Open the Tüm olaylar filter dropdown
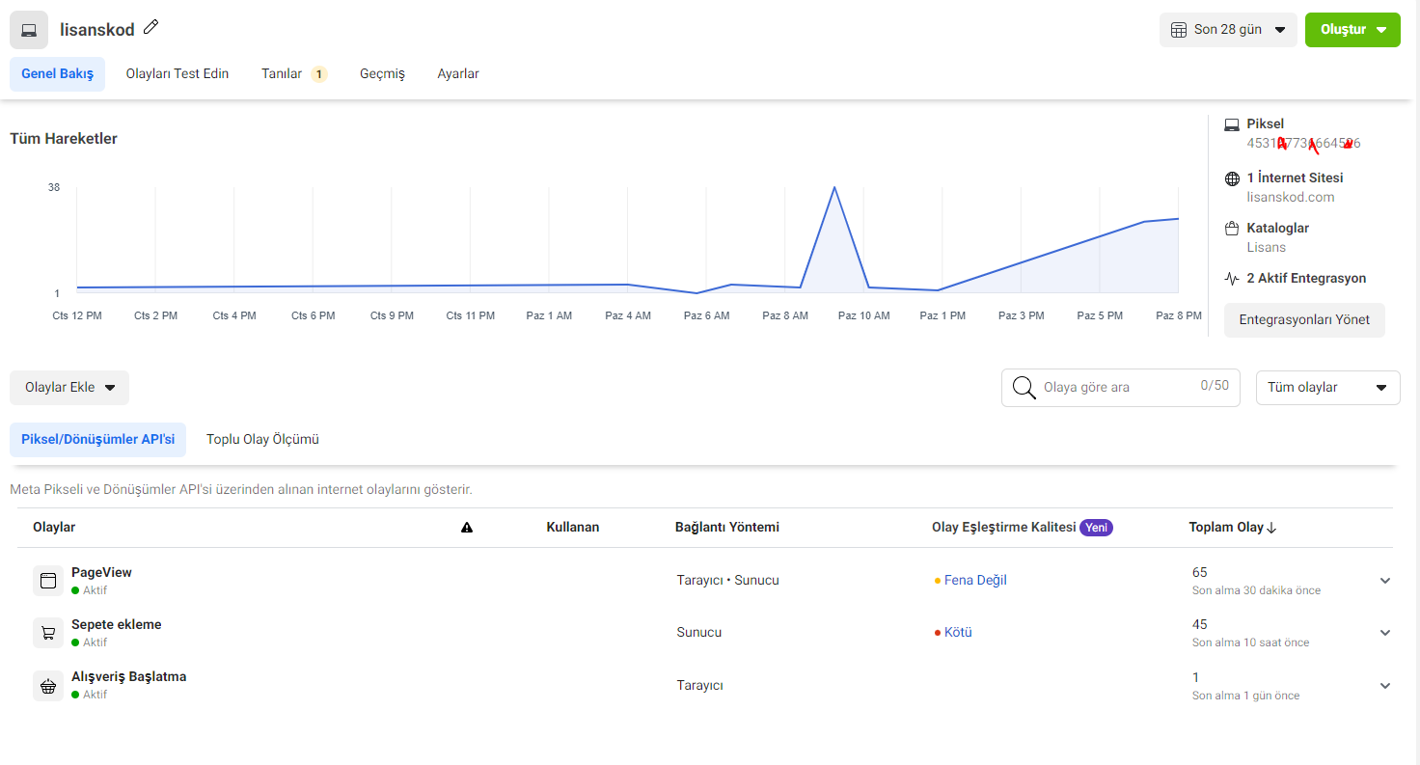1420x765 pixels. pos(1327,388)
